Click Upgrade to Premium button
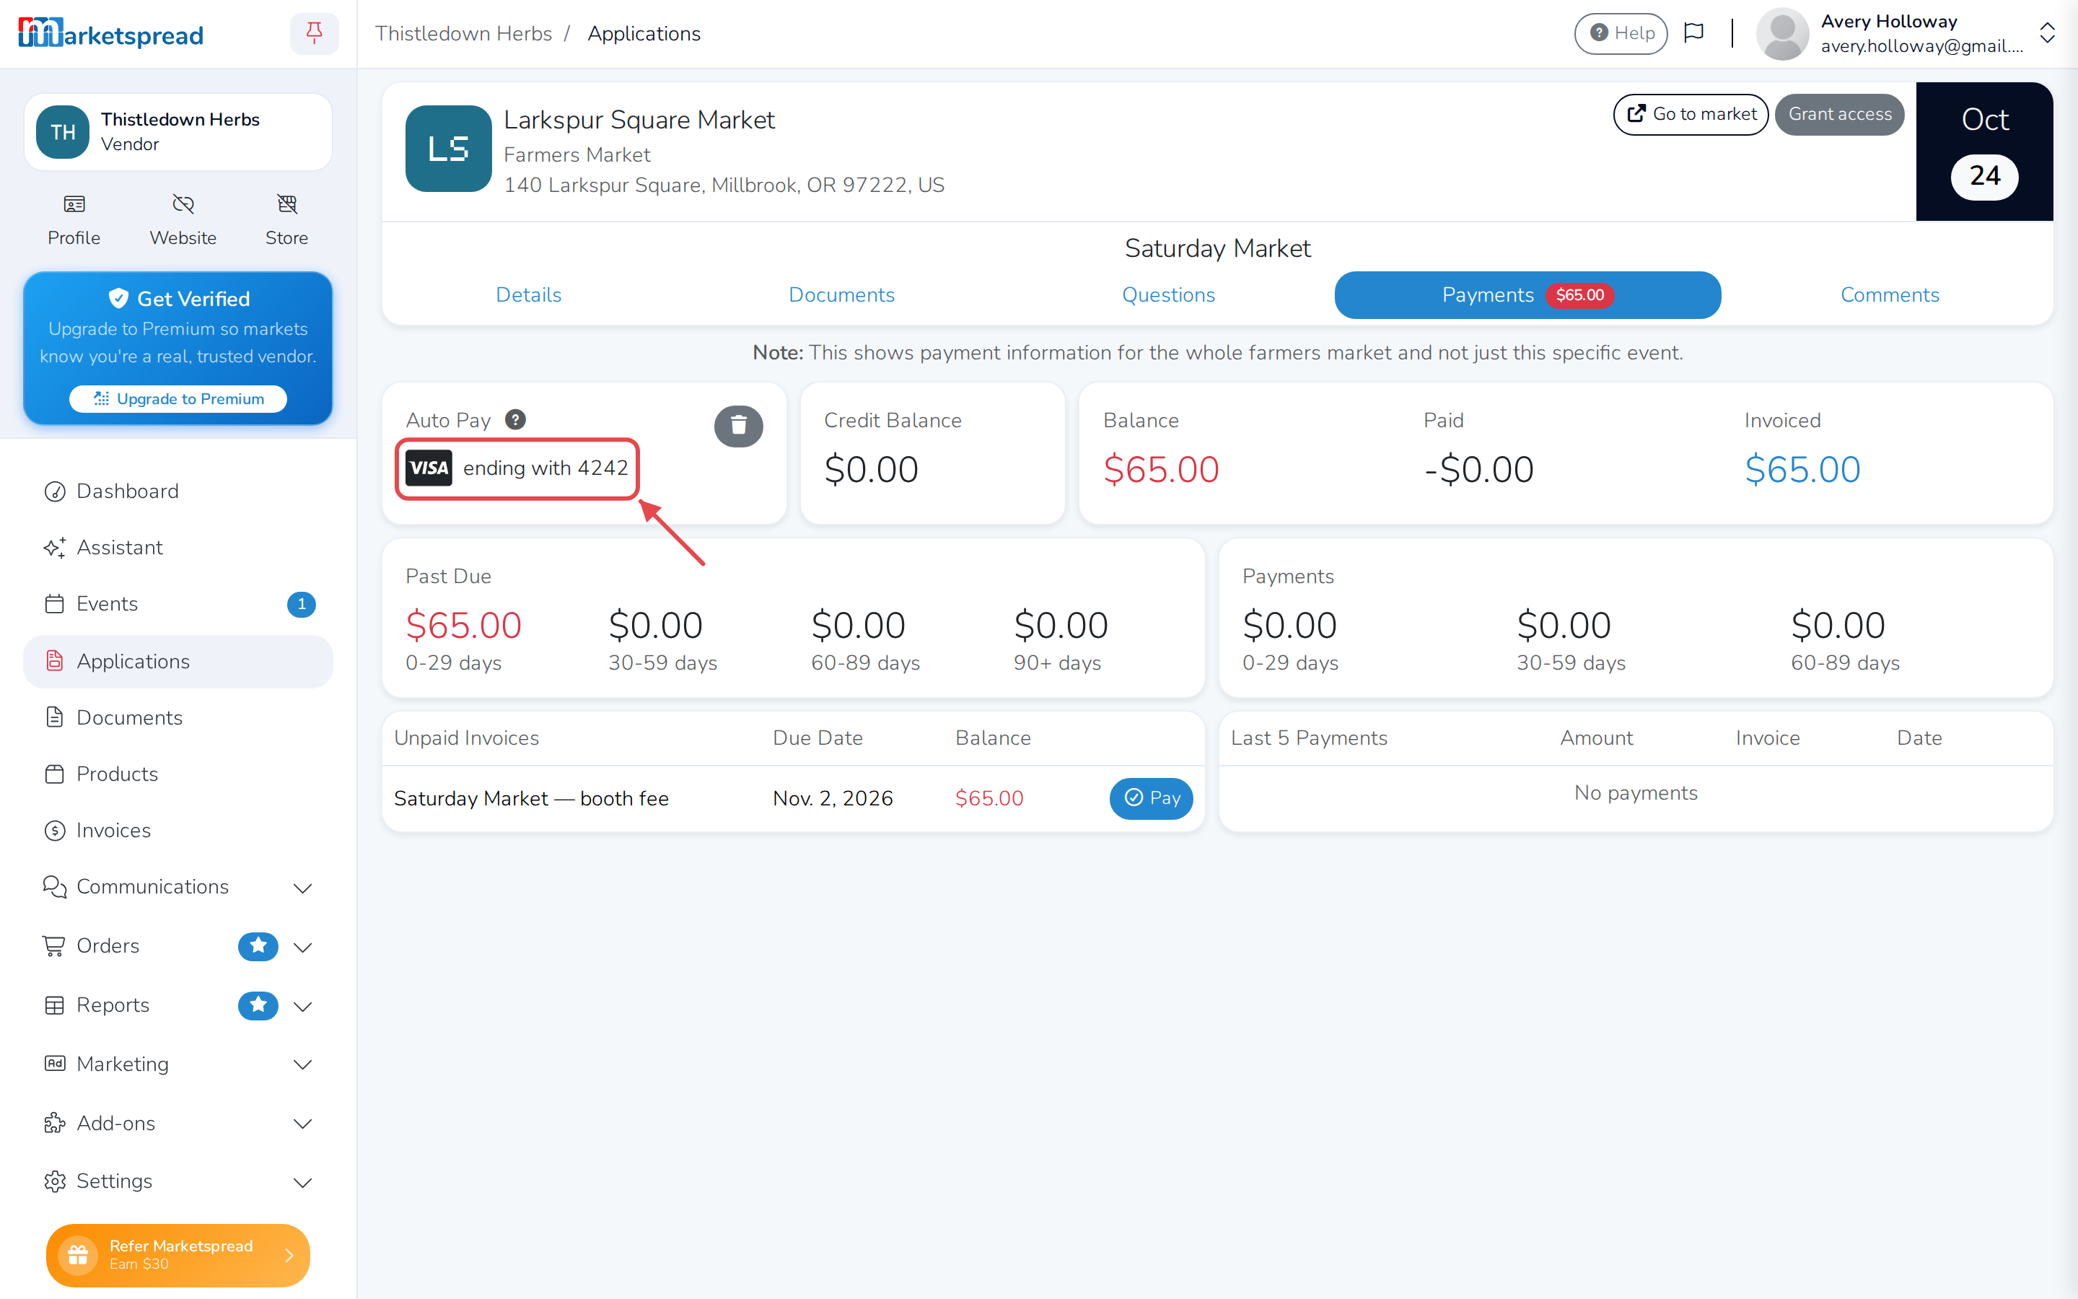 tap(177, 398)
